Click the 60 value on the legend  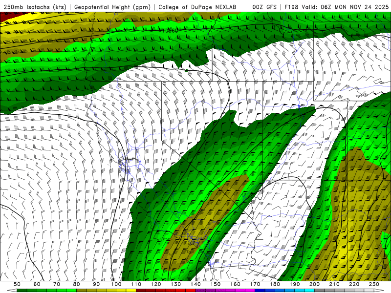(37, 284)
